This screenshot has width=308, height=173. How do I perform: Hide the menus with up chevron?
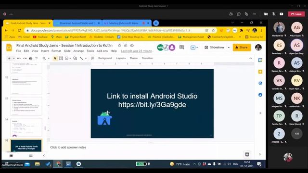(x=250, y=58)
